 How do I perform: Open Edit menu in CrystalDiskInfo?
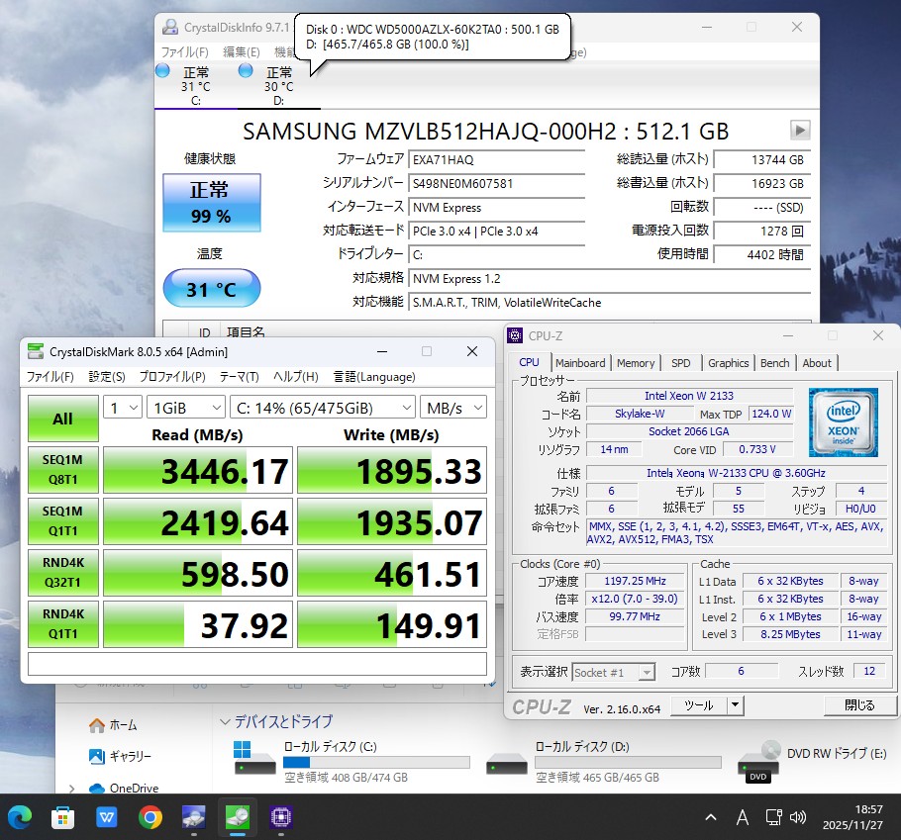pyautogui.click(x=242, y=52)
